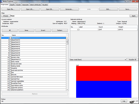Select the cigarette cartons attribute row
The image size is (139, 104).
coord(34,88)
